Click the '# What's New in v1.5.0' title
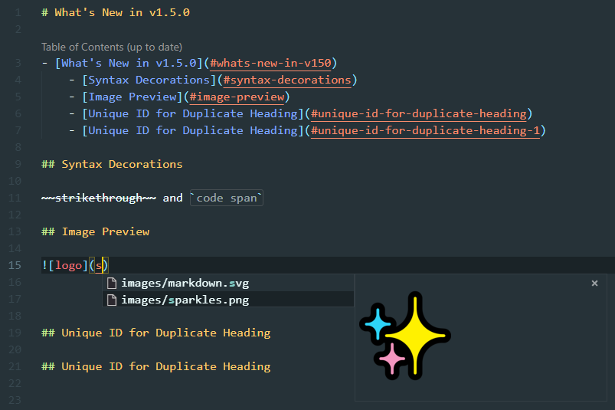The image size is (615, 410). (x=116, y=12)
